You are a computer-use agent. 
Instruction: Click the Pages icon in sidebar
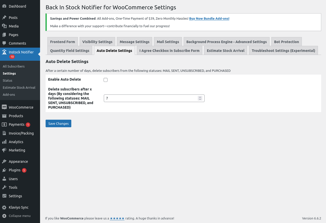point(4,35)
